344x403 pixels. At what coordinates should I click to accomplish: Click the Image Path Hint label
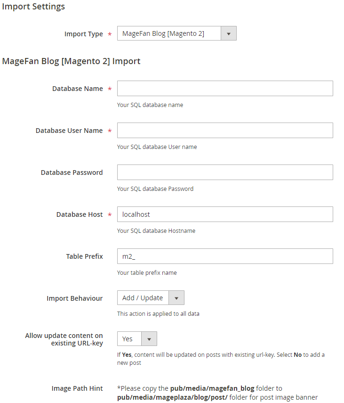point(77,388)
